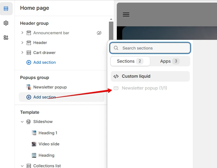Click the Cart drawer section icon

(x=29, y=53)
